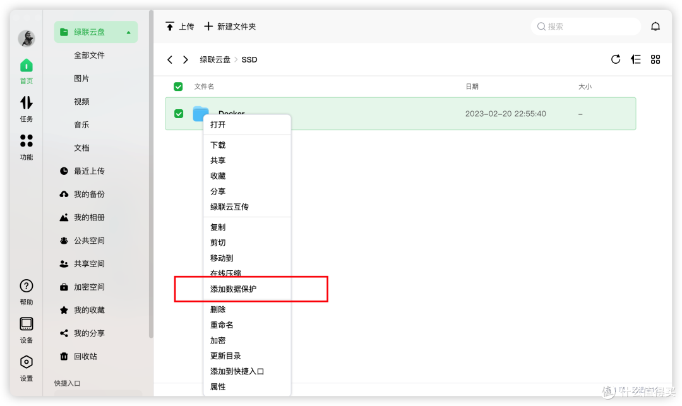682x406 pixels.
Task: Click the Docker folder icon
Action: (x=201, y=113)
